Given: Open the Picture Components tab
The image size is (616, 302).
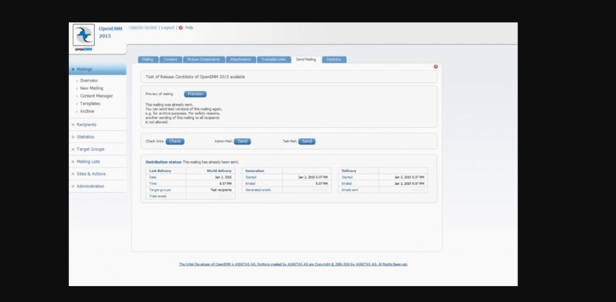Looking at the screenshot, I should tap(203, 60).
